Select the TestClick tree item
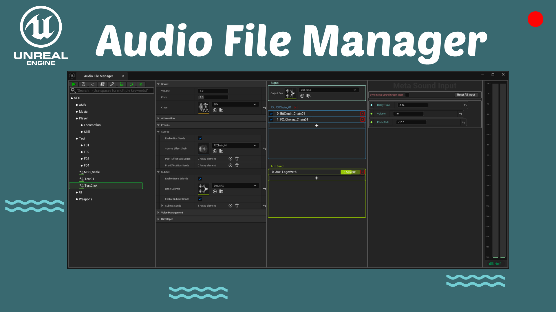This screenshot has width=556, height=312. tap(106, 186)
